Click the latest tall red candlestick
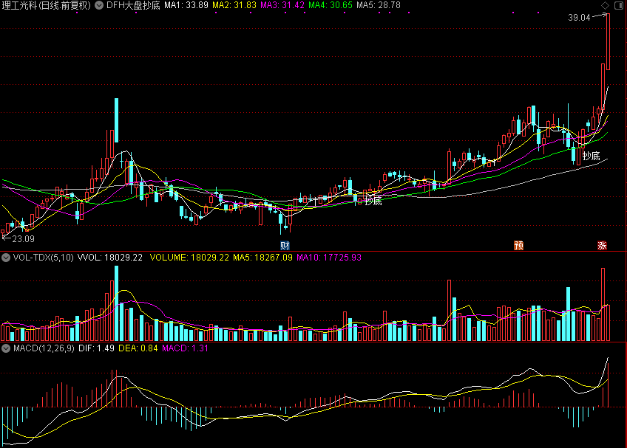The width and height of the screenshot is (627, 448). (x=608, y=42)
